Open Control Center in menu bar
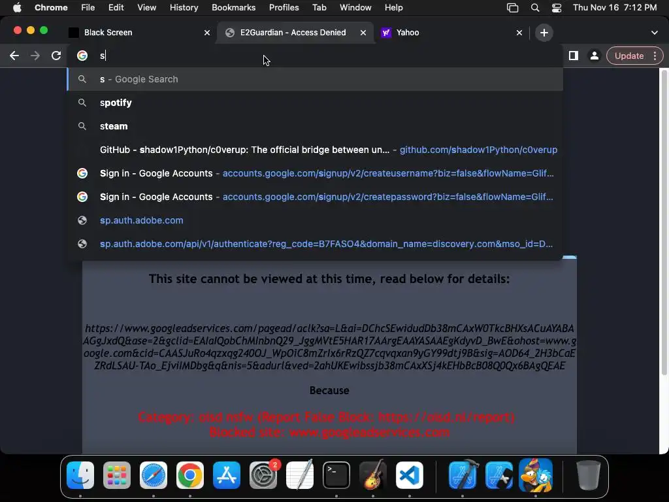669x502 pixels. (x=557, y=8)
